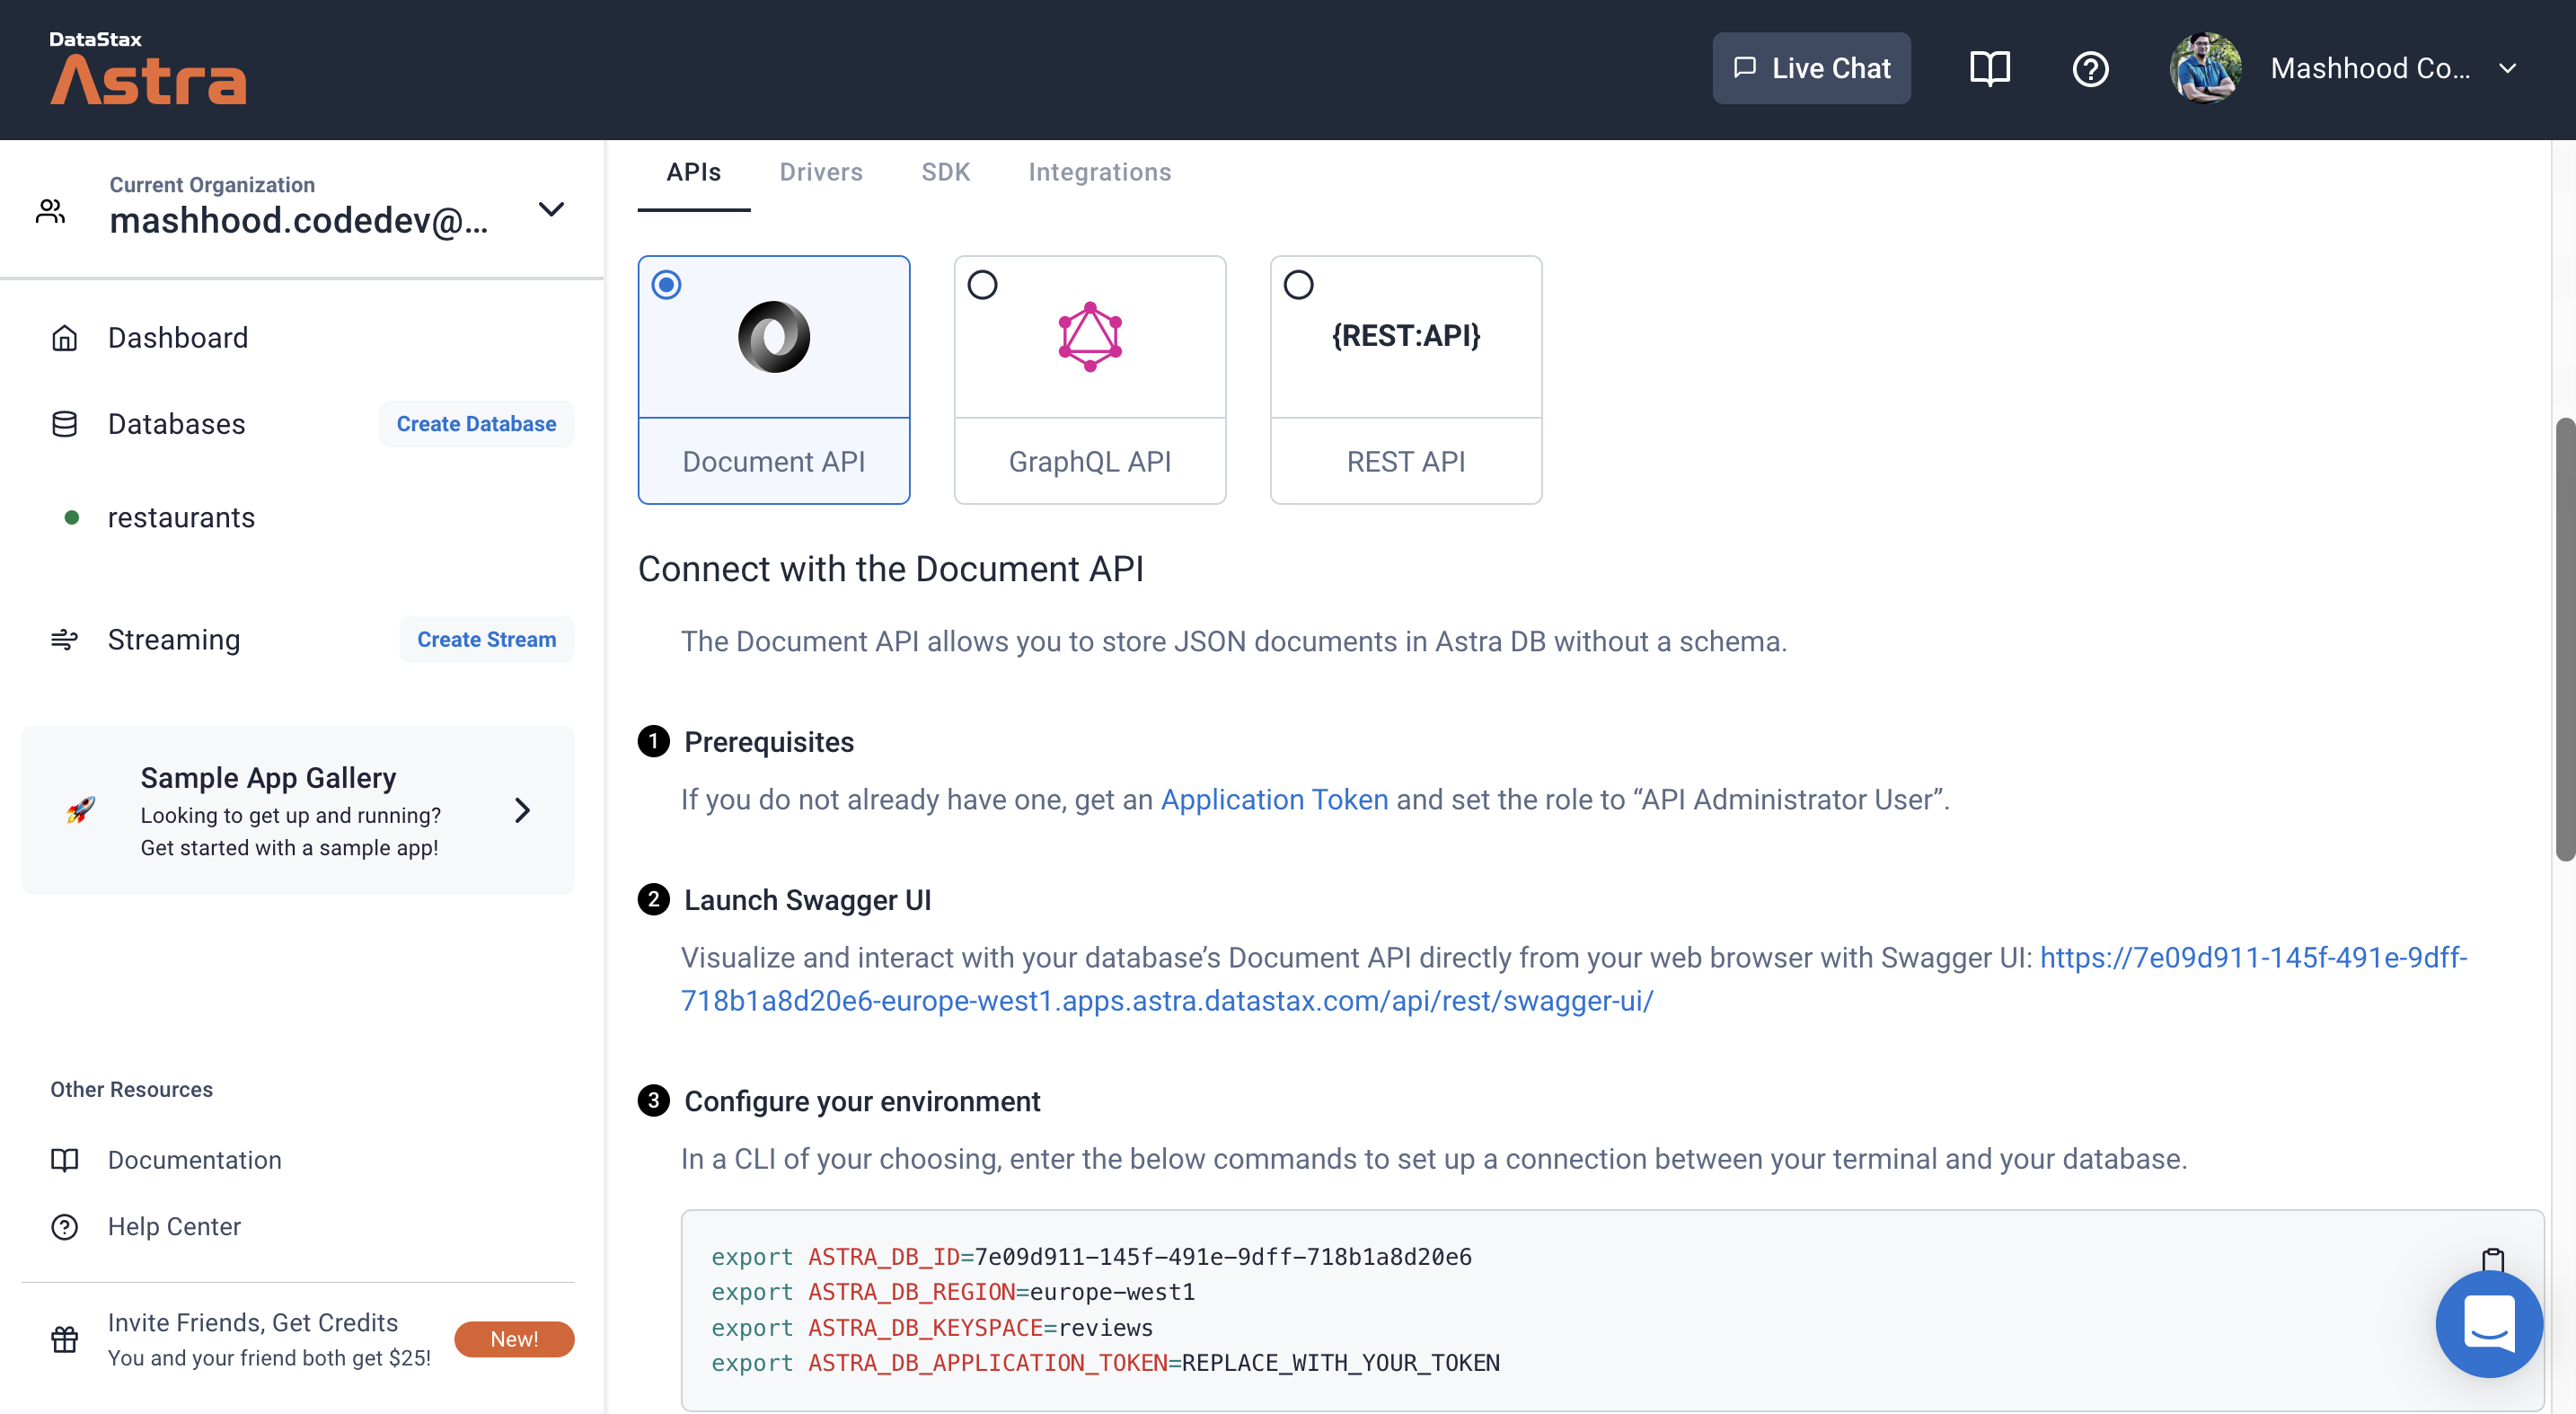The width and height of the screenshot is (2576, 1414).
Task: Click the ASTRA_DB_APPLICATION_TOKEN line
Action: coord(1105,1362)
